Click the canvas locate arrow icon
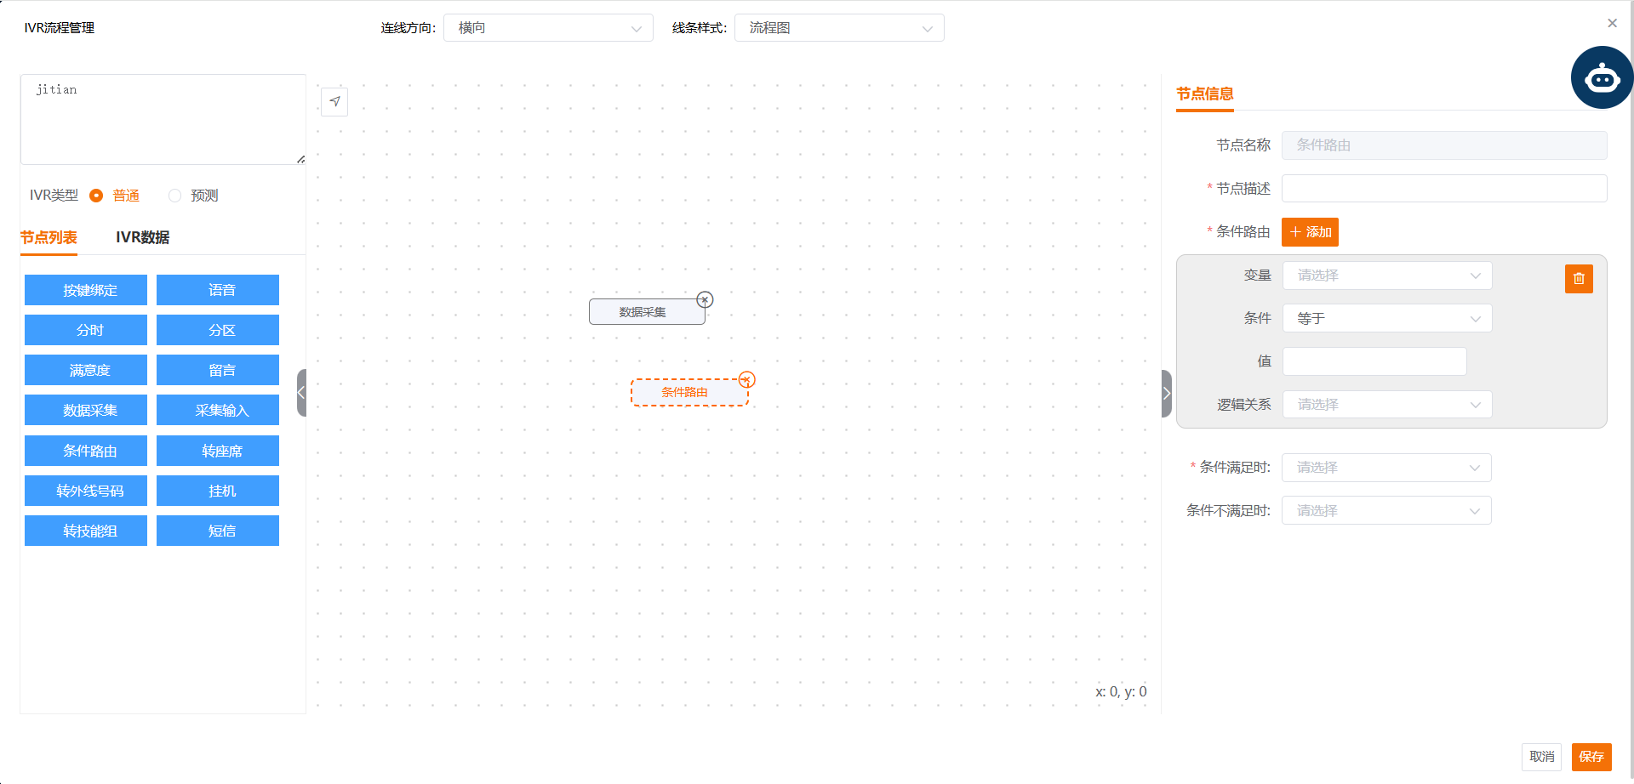The height and width of the screenshot is (784, 1634). (334, 102)
